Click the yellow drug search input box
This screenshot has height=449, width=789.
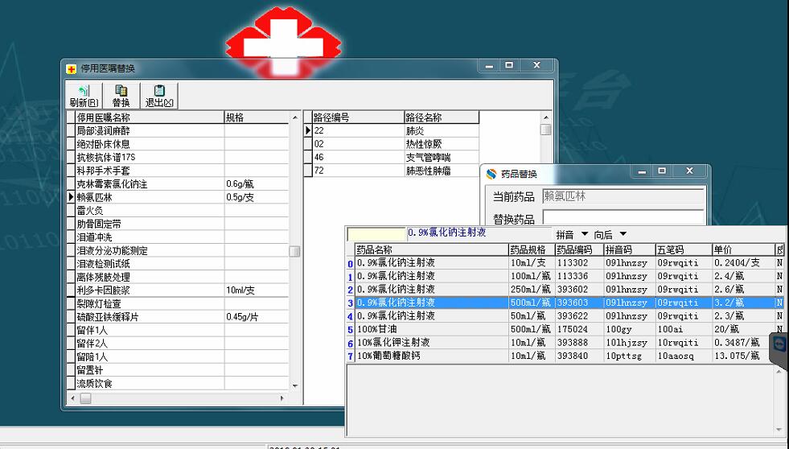coord(376,234)
